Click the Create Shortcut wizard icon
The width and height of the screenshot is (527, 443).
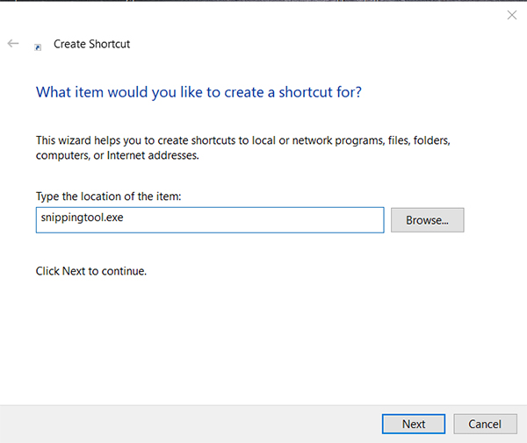[x=38, y=47]
